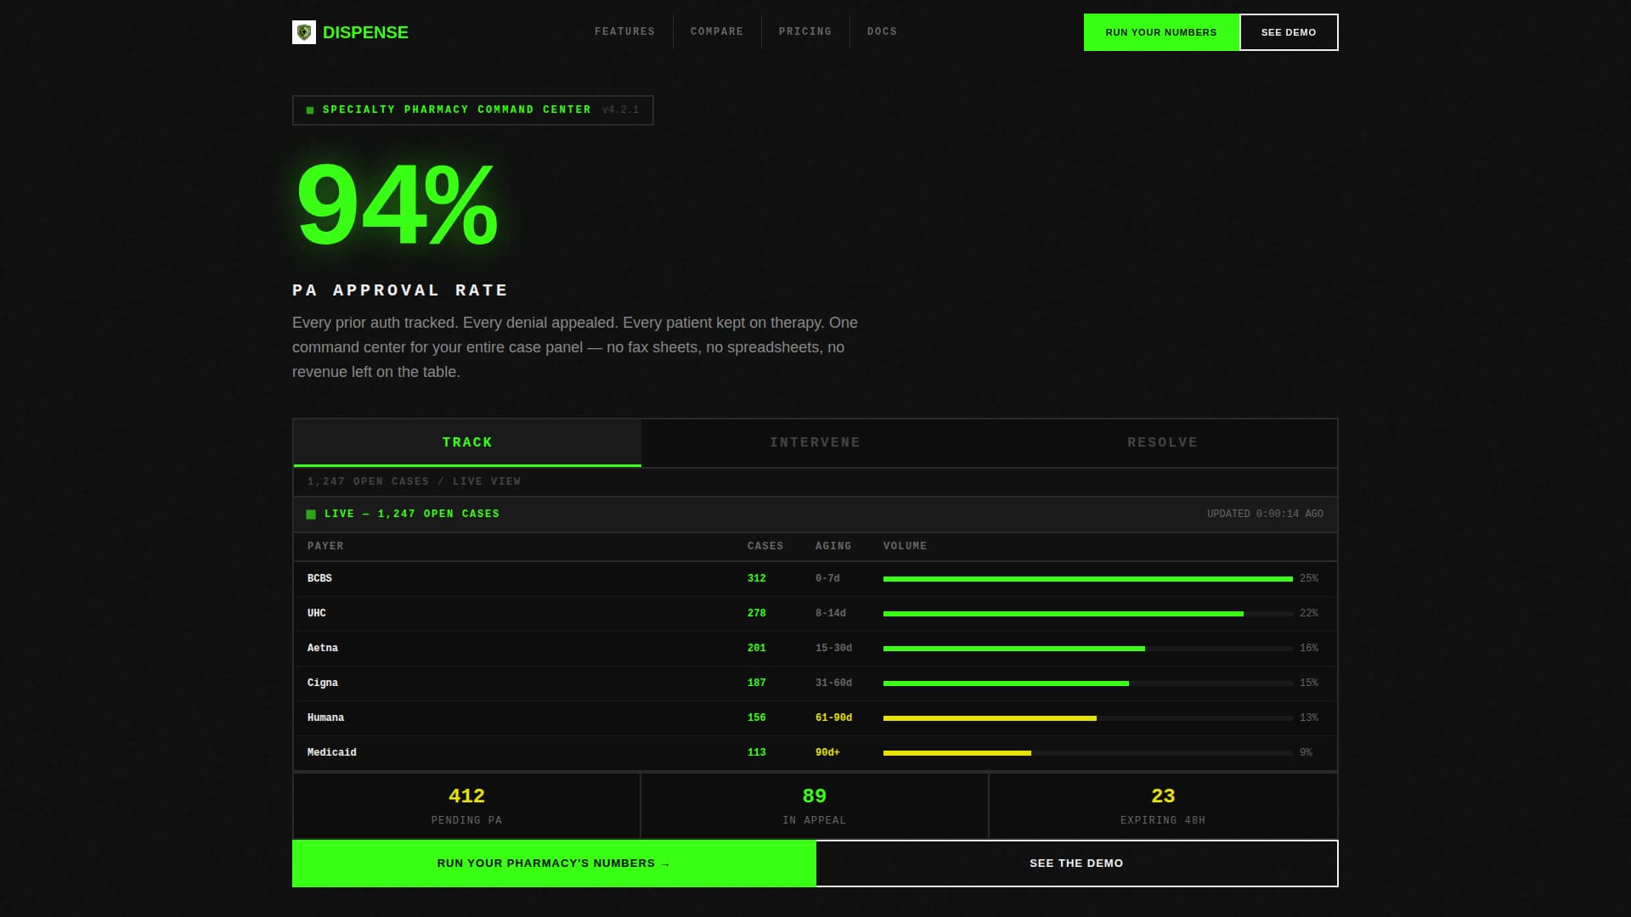
Task: Click the 25% volume label
Action: coord(1309,578)
